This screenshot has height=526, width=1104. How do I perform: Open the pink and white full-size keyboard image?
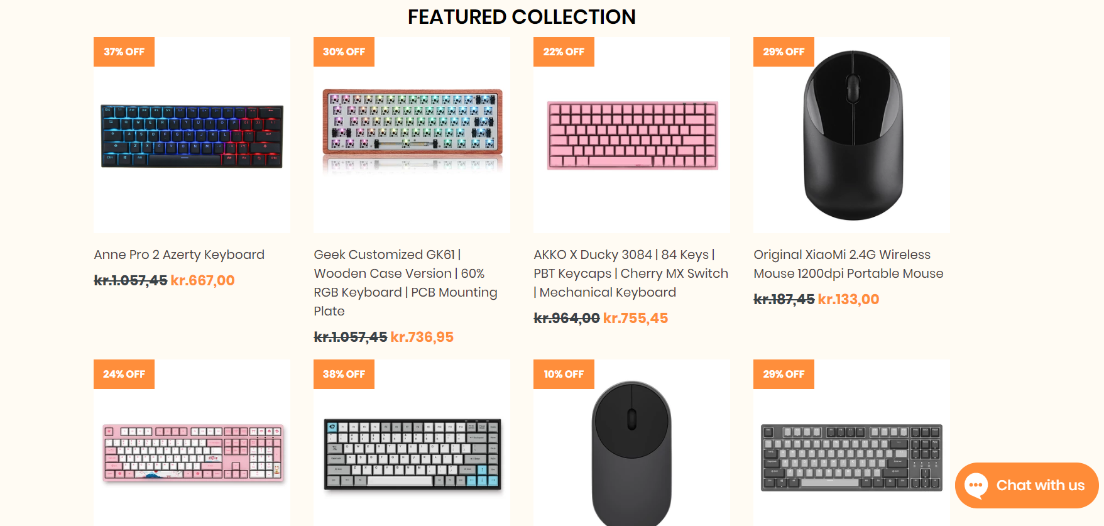coord(193,452)
